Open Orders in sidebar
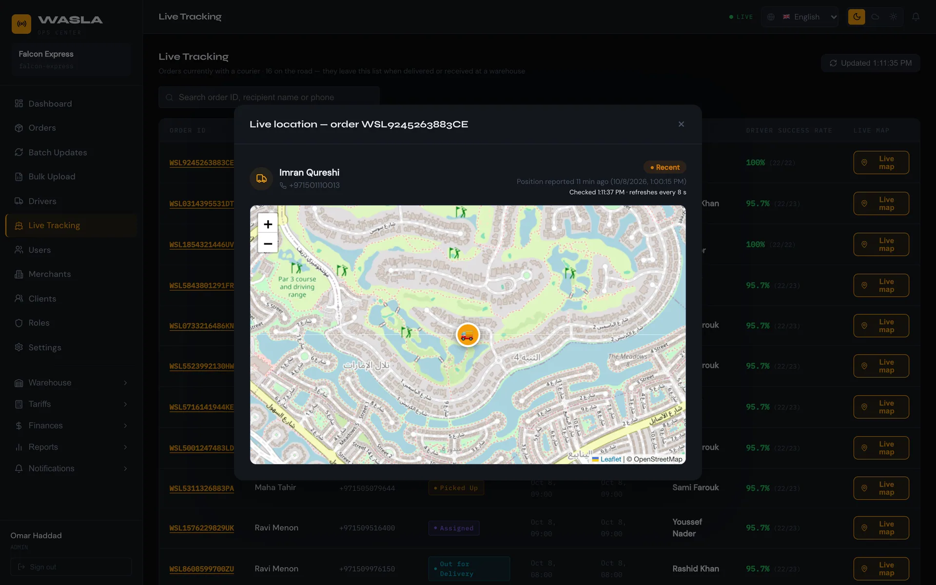Image resolution: width=936 pixels, height=585 pixels. (x=71, y=128)
